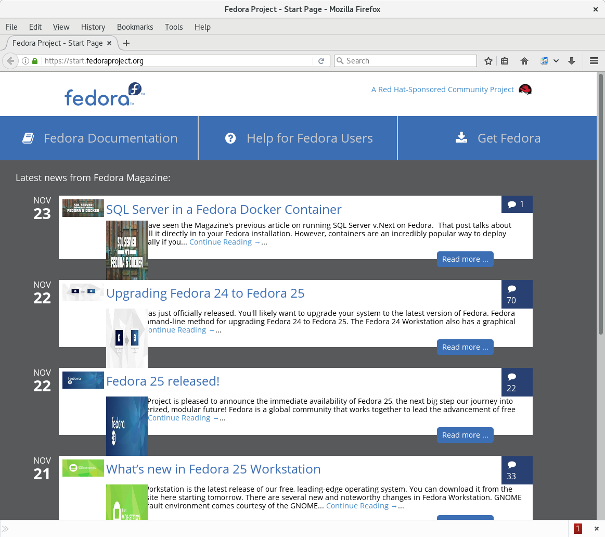Select the Fedora Project Start Page tab
605x537 pixels.
pos(58,43)
